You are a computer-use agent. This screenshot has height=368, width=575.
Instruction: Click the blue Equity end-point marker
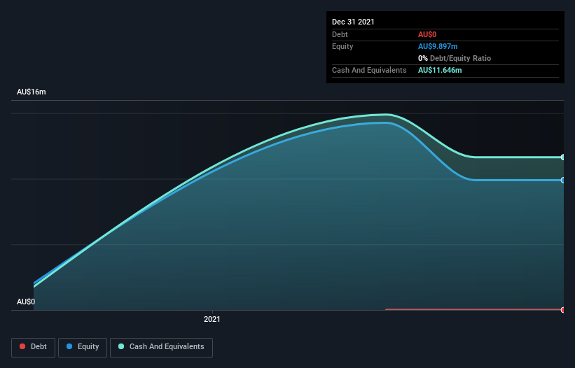[x=563, y=181]
